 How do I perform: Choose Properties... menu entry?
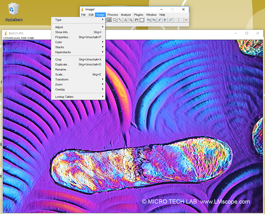point(78,37)
